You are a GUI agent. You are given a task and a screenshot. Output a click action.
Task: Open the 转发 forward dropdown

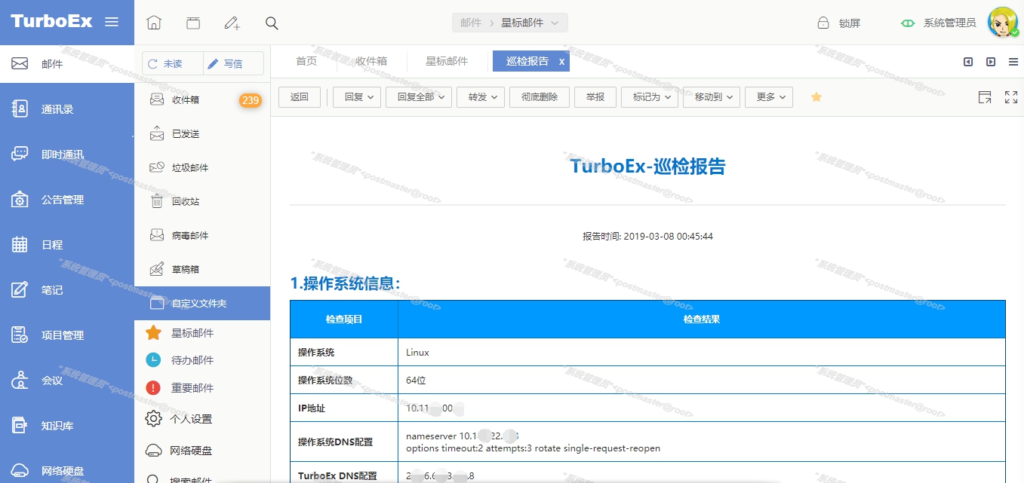point(481,97)
